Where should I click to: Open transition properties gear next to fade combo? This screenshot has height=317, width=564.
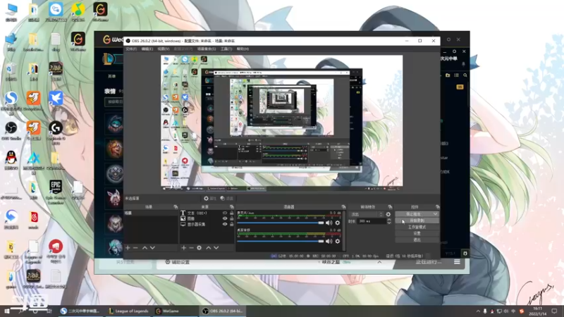(388, 214)
